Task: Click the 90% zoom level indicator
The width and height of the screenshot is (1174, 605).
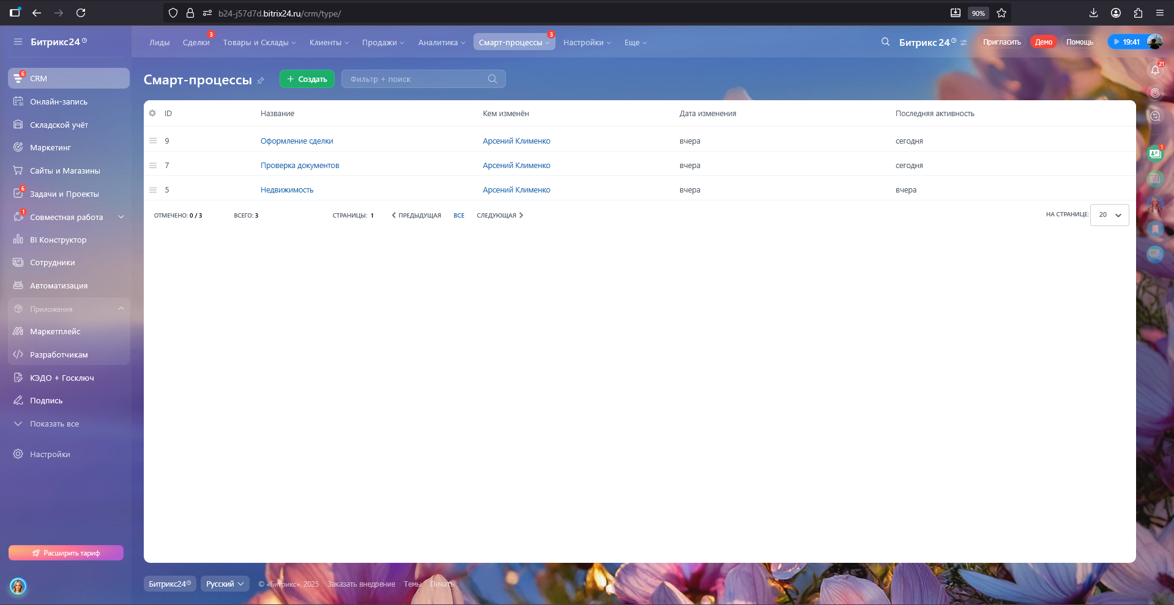Action: [x=978, y=13]
